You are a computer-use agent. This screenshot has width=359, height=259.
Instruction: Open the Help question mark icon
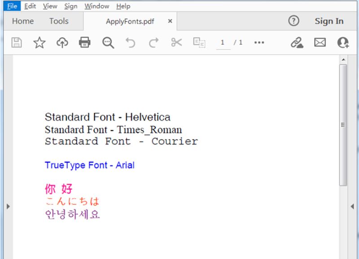click(293, 21)
